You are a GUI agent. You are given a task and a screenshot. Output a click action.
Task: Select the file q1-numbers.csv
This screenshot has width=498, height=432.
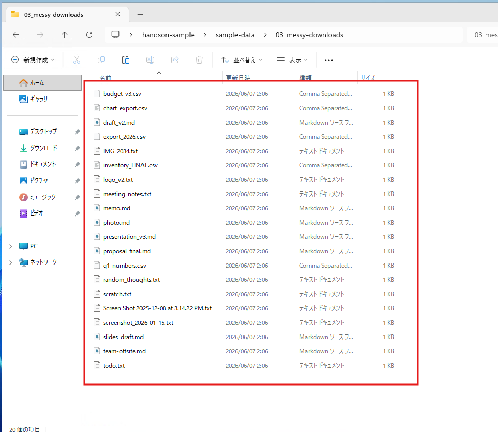click(x=125, y=266)
